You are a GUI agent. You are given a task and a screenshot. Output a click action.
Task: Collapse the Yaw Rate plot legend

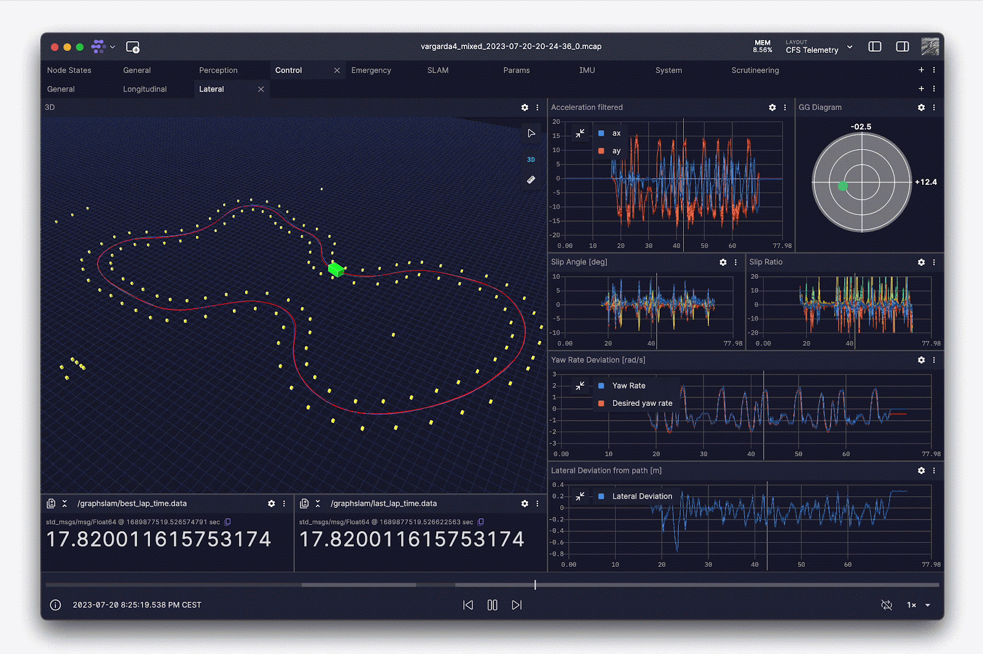580,386
